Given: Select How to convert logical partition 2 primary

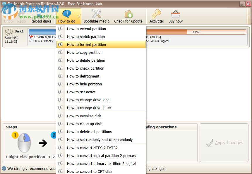Looking at the screenshot, I should tap(101, 156).
